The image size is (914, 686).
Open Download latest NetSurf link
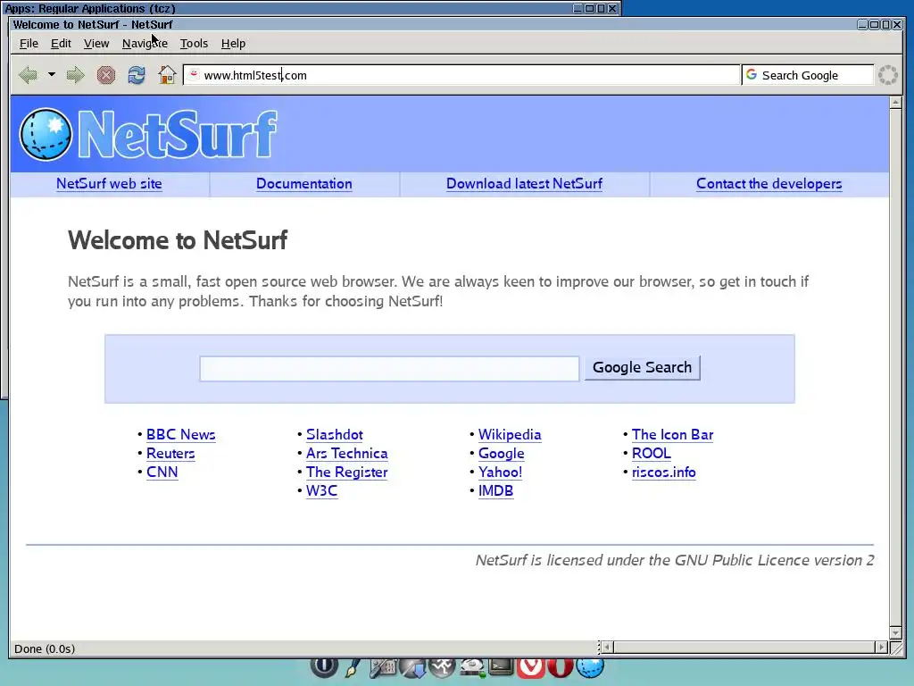(x=524, y=183)
